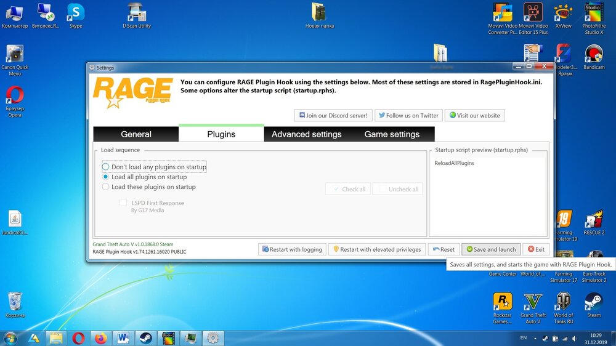
Task: Click the Uncheck all button
Action: pos(397,189)
